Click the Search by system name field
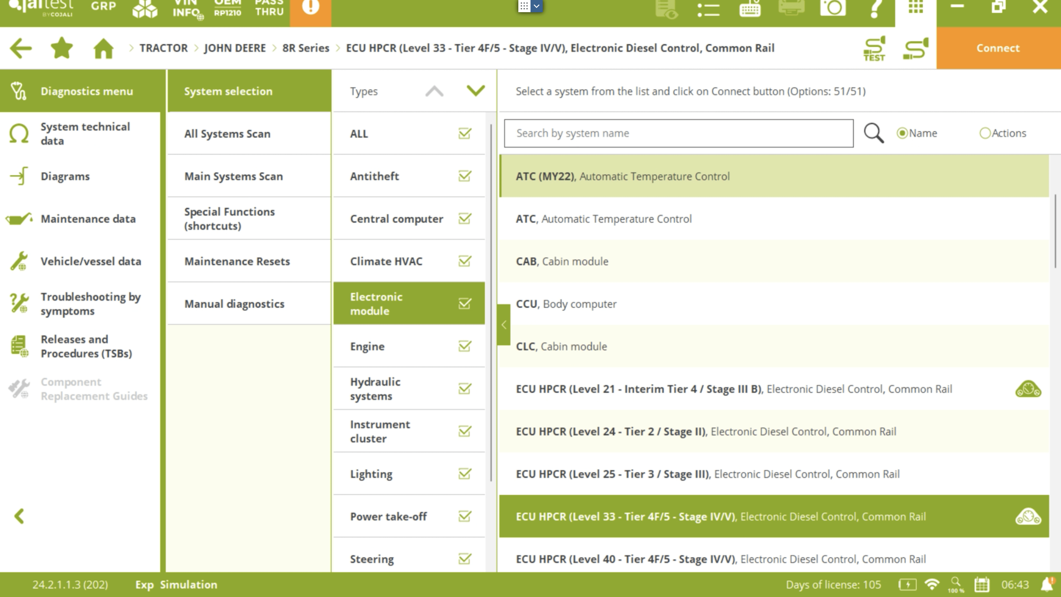The height and width of the screenshot is (597, 1061). pos(678,133)
